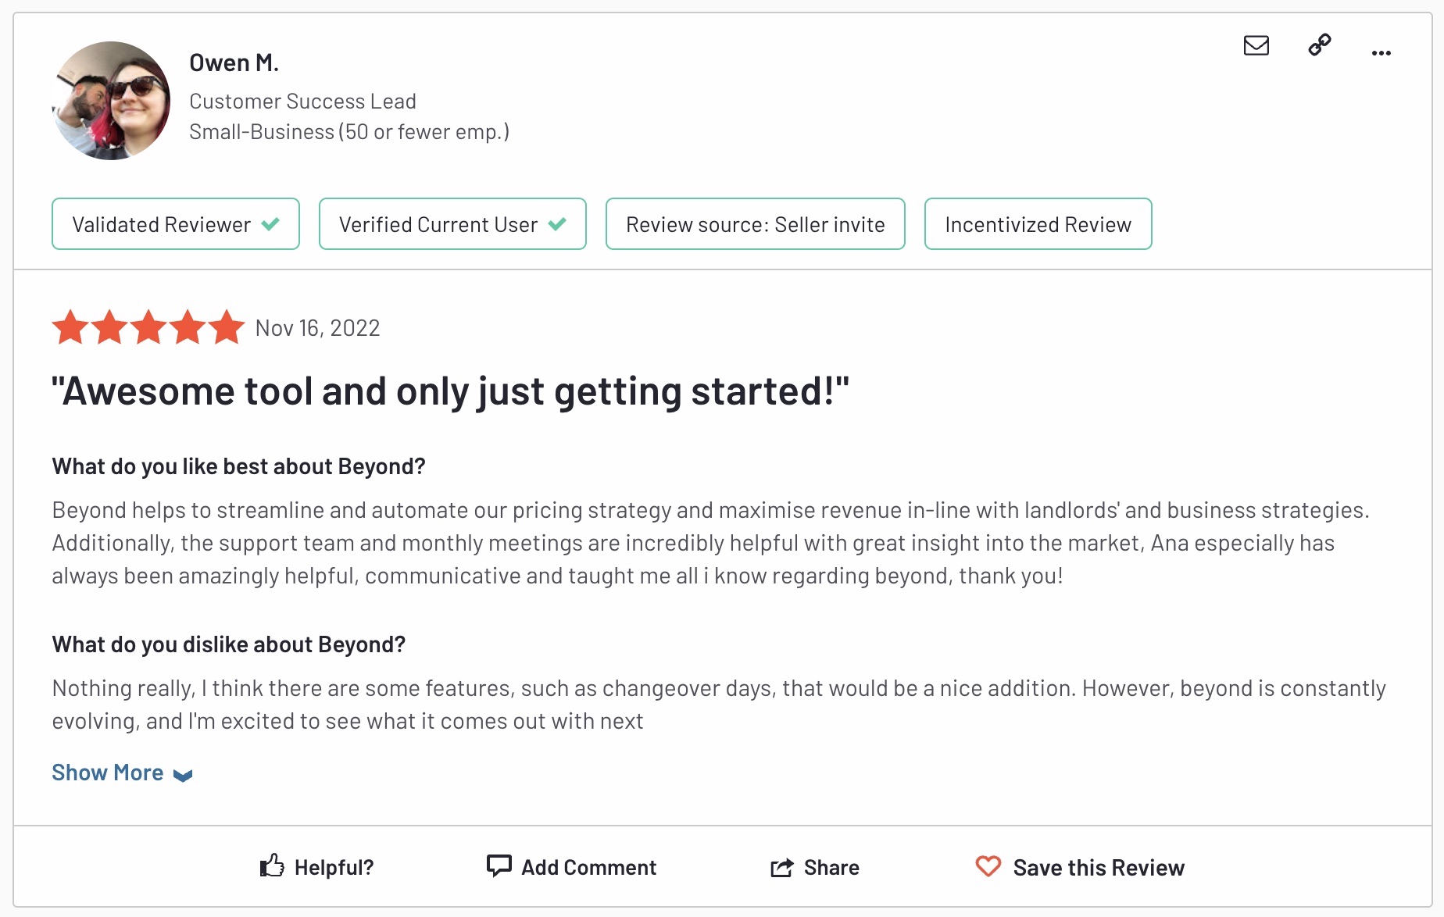Expand Show More review content

tap(107, 772)
